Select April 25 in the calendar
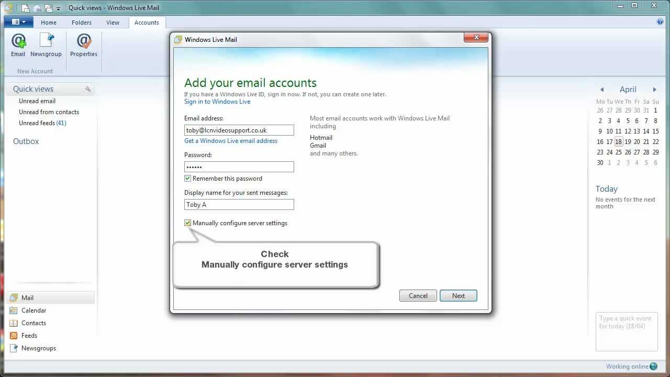Viewport: 670px width, 377px height. coord(619,152)
